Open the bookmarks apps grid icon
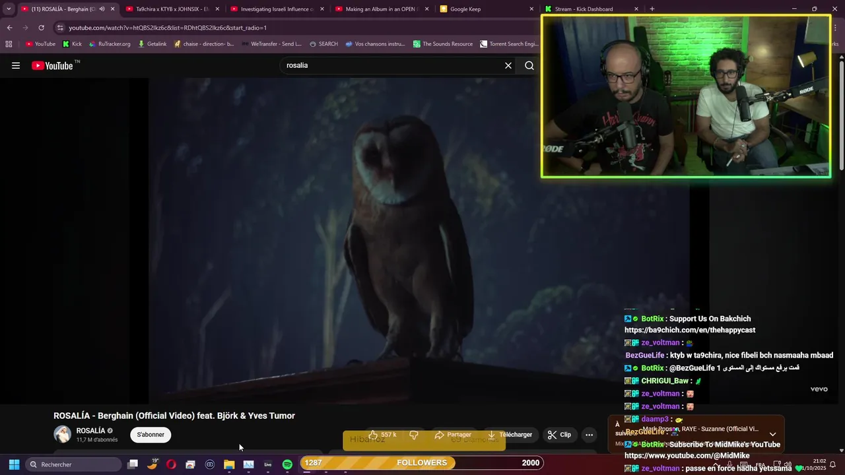The width and height of the screenshot is (845, 475). (9, 44)
